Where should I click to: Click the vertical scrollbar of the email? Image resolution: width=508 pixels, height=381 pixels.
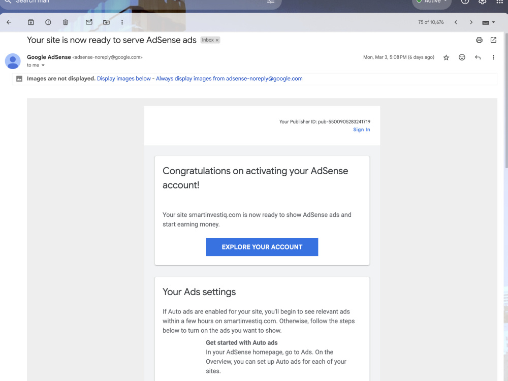506,100
